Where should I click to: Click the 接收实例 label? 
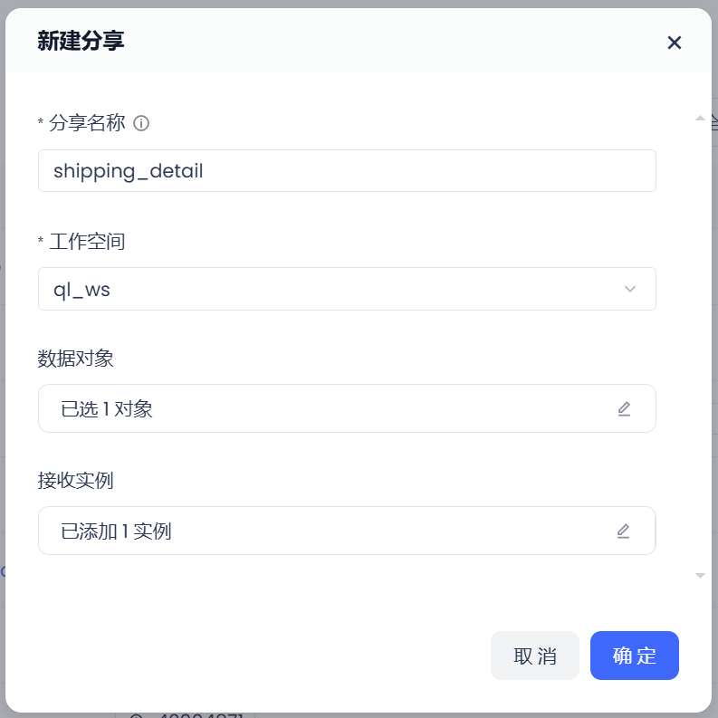tap(76, 481)
